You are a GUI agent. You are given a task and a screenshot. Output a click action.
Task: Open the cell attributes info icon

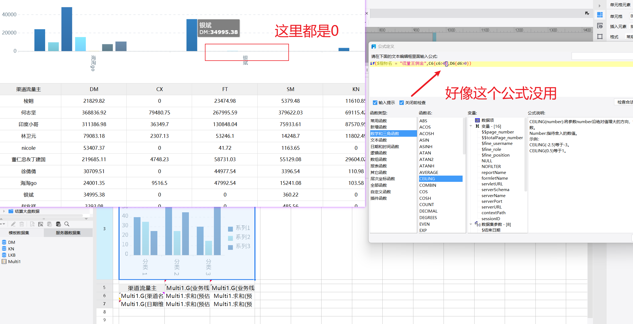tap(600, 26)
